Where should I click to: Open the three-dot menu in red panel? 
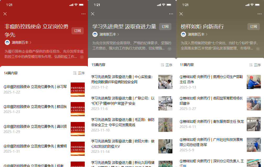83,14
